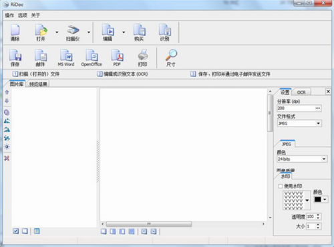Expand the 文件格式 JPEG dropdown

(x=318, y=123)
